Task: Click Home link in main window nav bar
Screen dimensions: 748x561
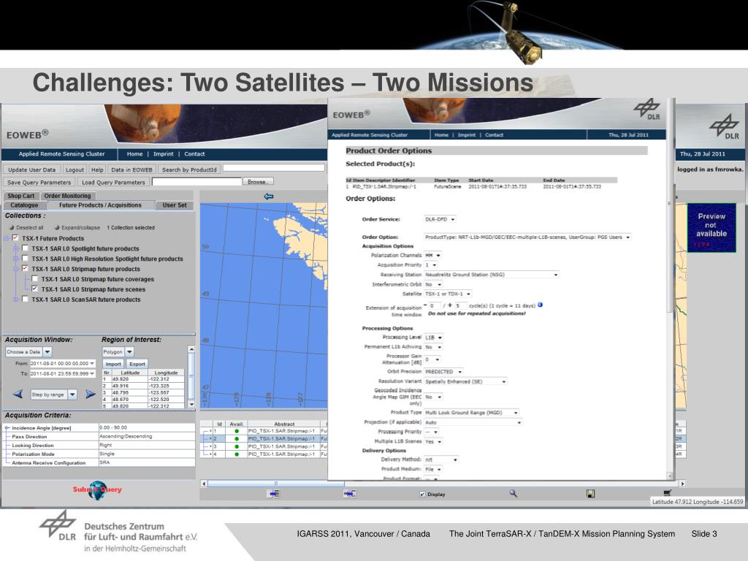Action: [x=134, y=154]
